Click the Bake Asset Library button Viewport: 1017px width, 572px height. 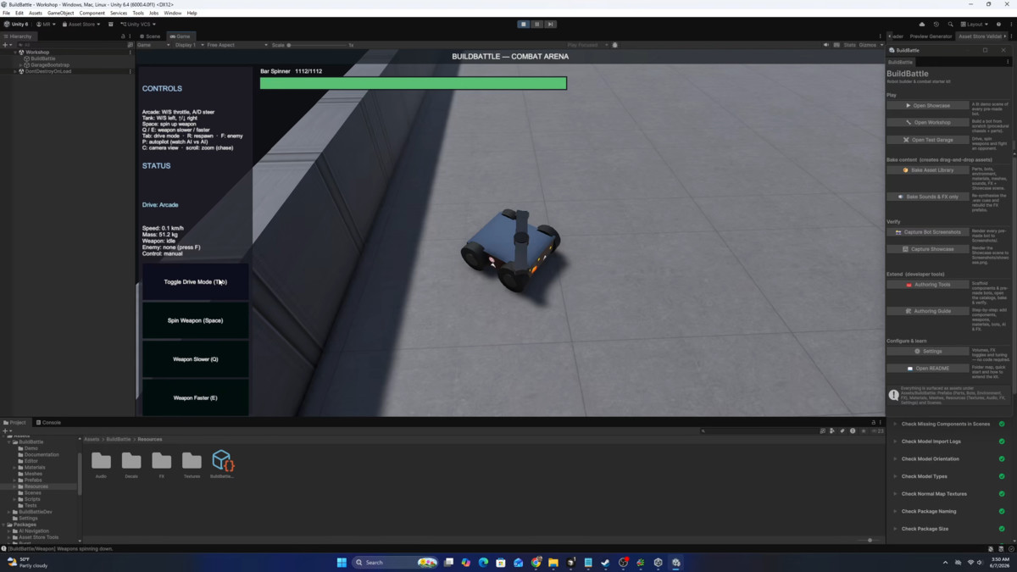tap(928, 170)
